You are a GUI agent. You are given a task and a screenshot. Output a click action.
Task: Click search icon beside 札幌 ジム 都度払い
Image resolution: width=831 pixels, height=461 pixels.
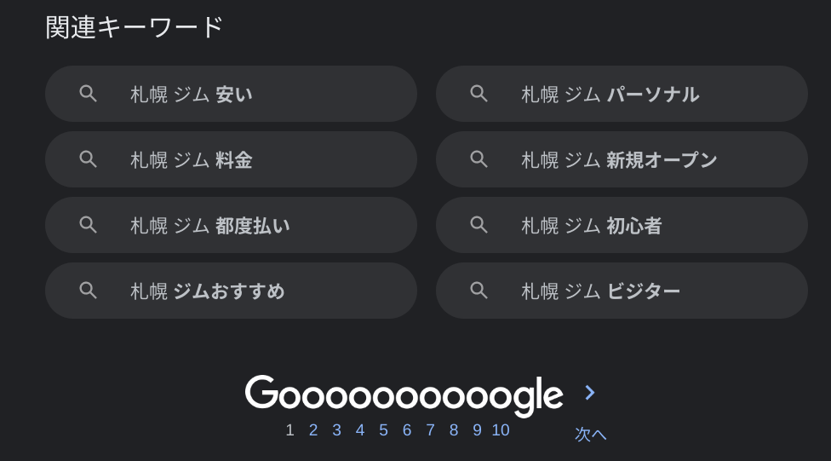[x=88, y=225]
